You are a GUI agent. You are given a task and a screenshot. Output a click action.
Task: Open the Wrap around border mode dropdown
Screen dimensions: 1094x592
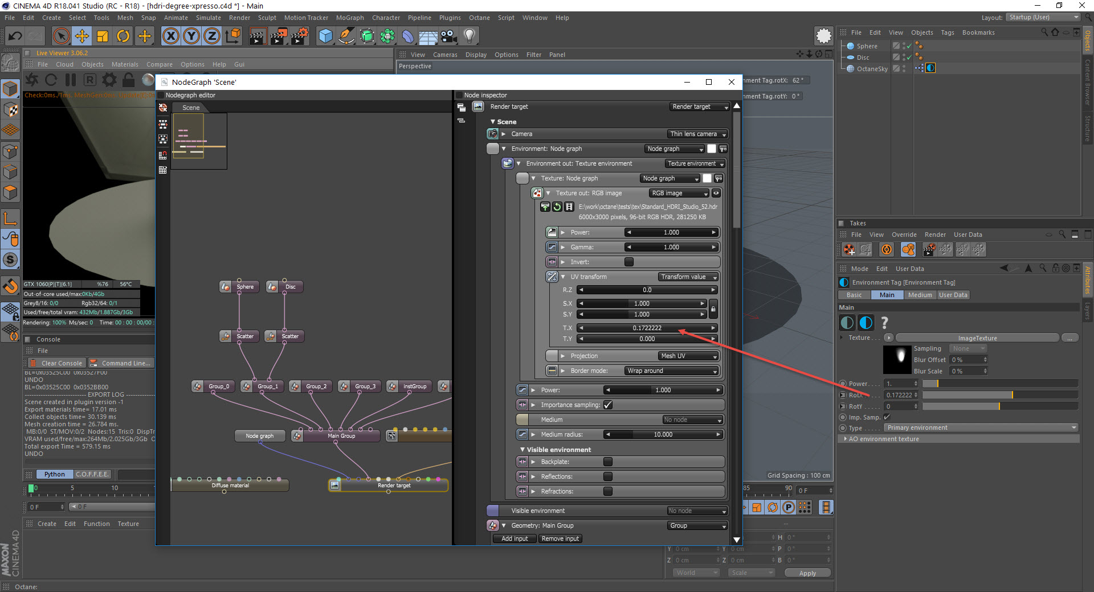point(672,371)
